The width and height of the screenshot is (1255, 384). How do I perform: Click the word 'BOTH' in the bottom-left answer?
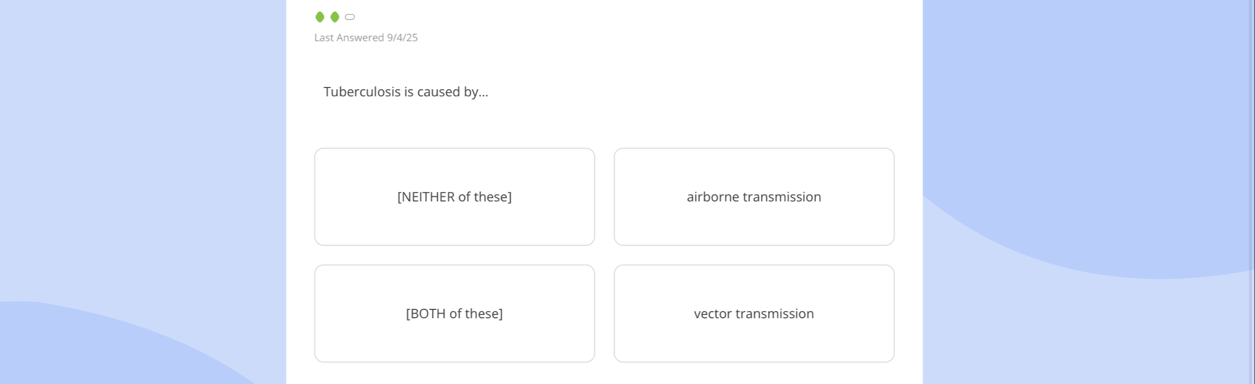[x=428, y=314]
